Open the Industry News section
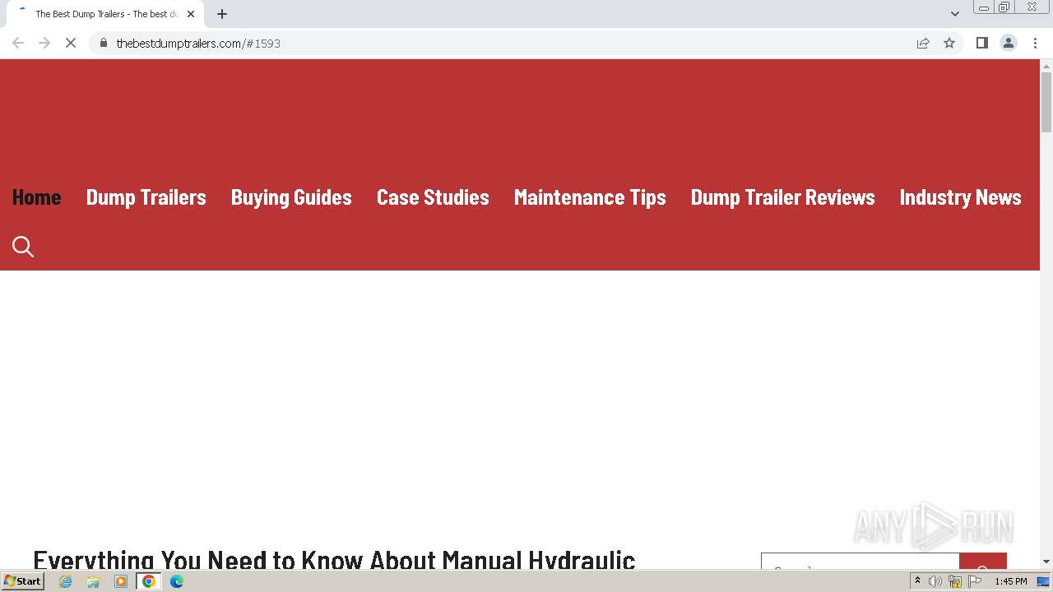The image size is (1053, 592). [961, 197]
